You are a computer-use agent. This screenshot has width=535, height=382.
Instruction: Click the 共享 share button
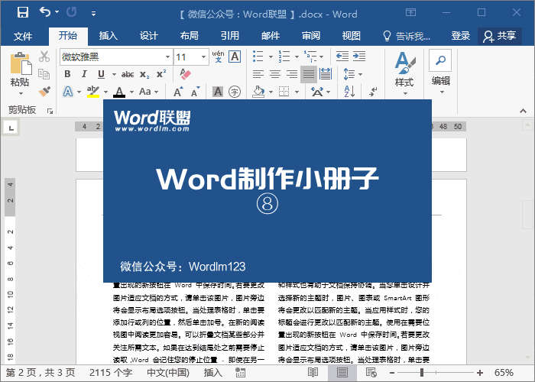click(500, 36)
